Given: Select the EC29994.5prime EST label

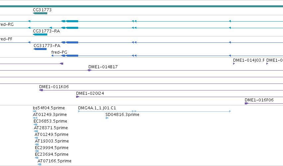Looking at the screenshot, I should [x=52, y=148].
